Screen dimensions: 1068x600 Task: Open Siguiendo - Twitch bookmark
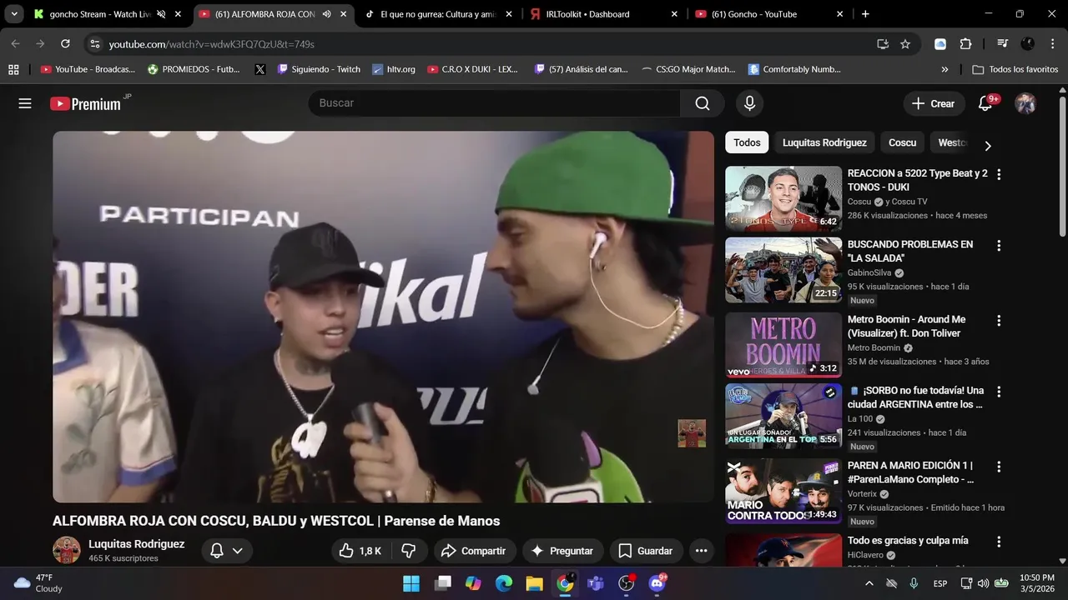tap(318, 69)
